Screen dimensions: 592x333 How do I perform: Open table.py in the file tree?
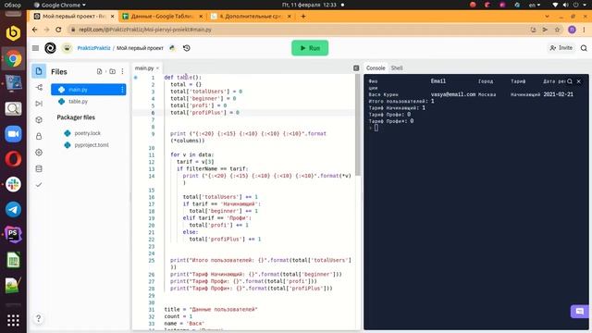[78, 101]
